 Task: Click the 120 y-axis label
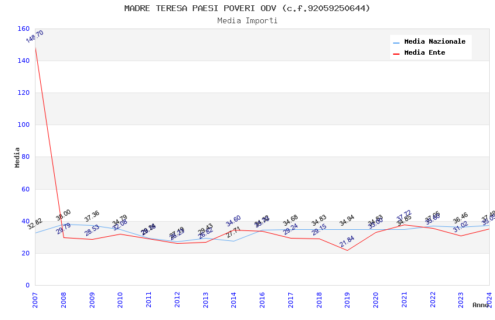[x=23, y=93]
